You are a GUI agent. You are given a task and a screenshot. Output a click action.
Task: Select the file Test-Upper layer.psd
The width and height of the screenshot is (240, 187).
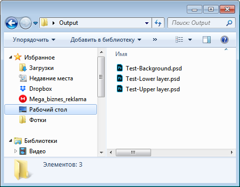pyautogui.click(x=153, y=89)
